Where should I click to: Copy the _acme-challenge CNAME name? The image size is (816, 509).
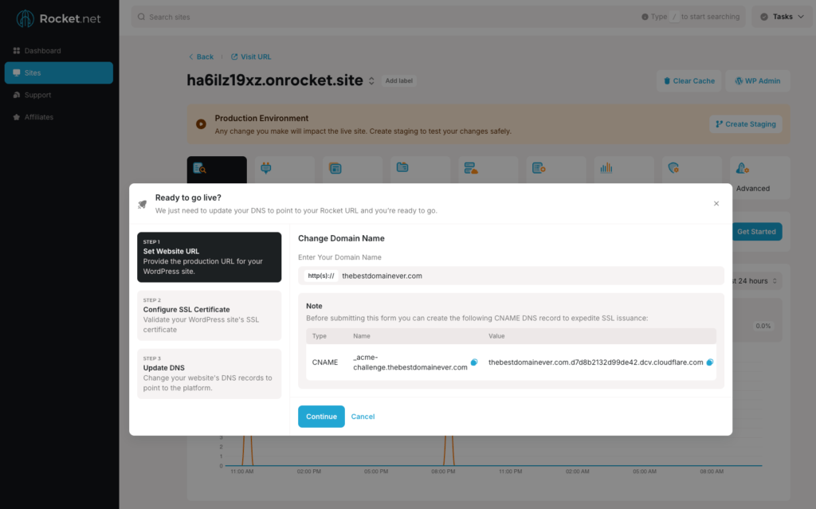point(474,362)
